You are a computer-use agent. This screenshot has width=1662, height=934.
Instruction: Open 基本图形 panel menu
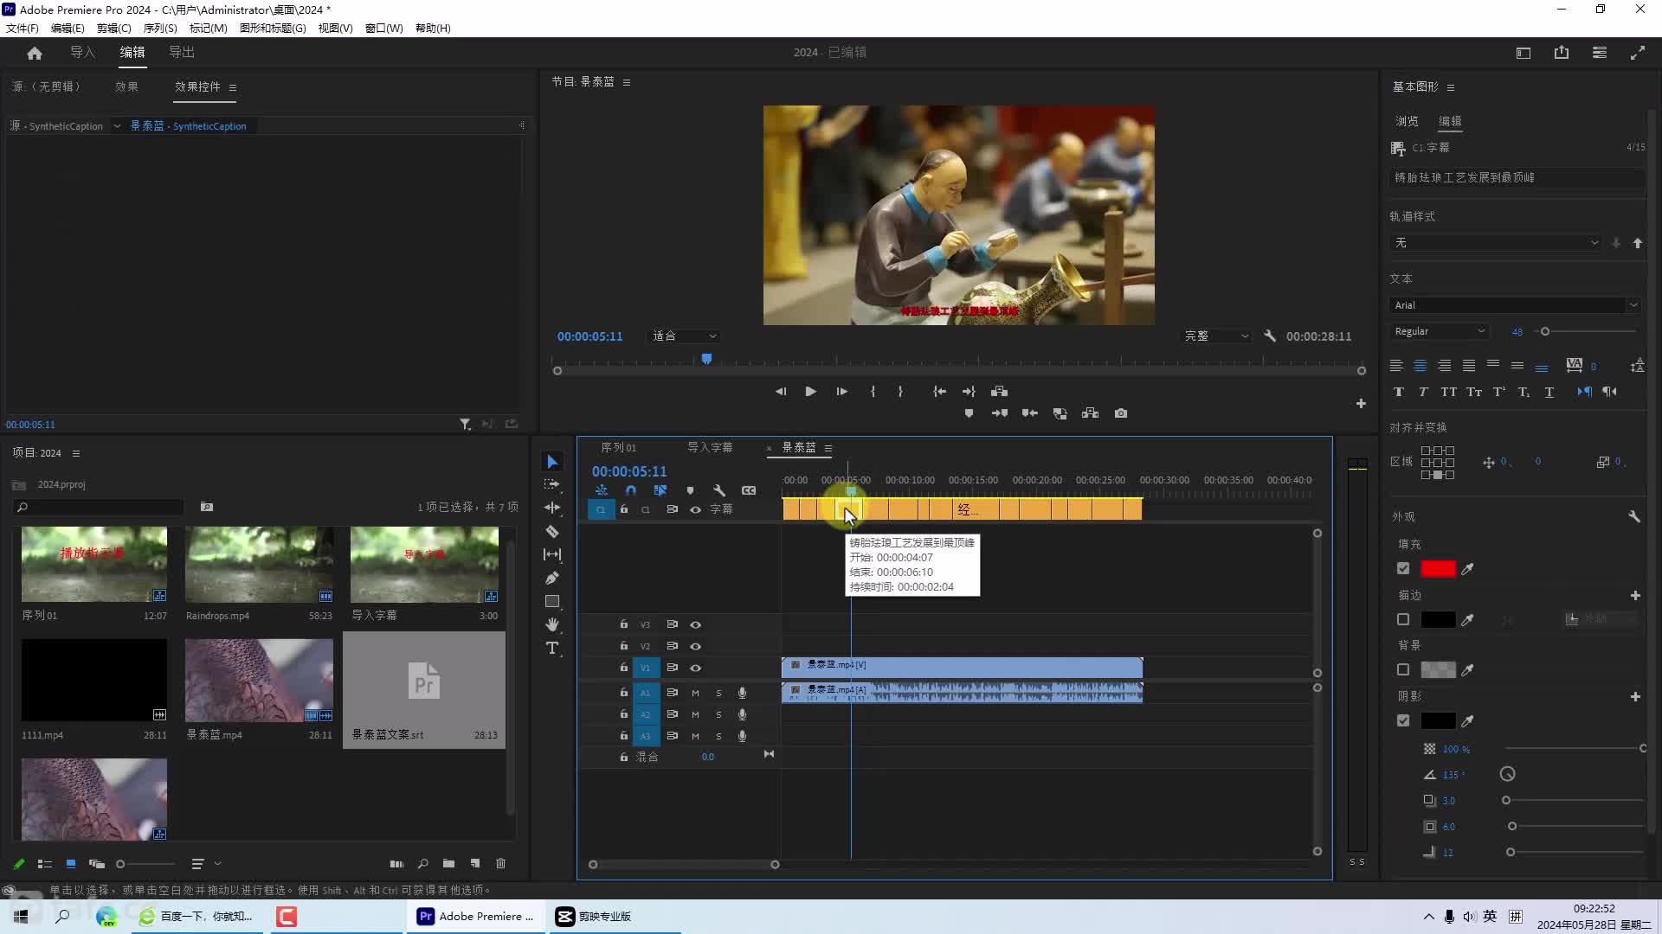[x=1451, y=87]
